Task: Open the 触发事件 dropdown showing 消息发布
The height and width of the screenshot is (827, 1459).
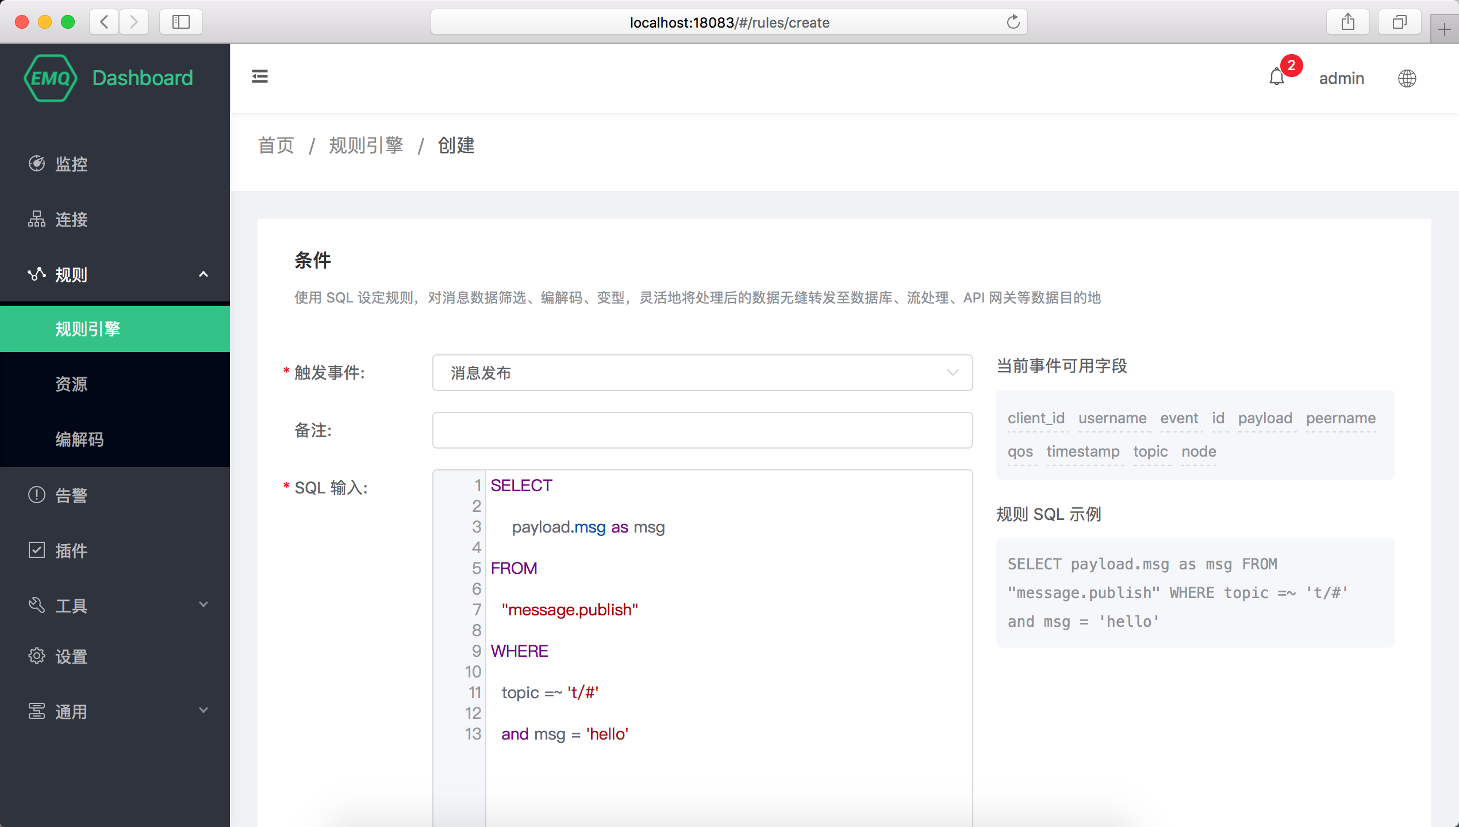Action: [x=702, y=373]
